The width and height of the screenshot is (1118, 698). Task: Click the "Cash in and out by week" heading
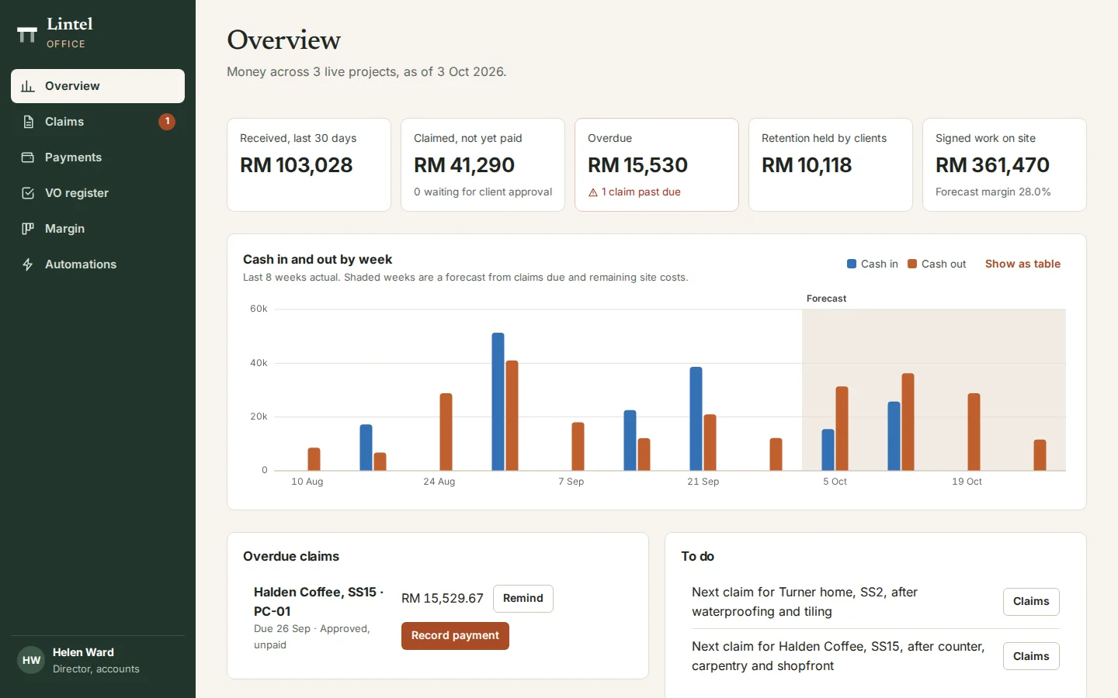318,260
